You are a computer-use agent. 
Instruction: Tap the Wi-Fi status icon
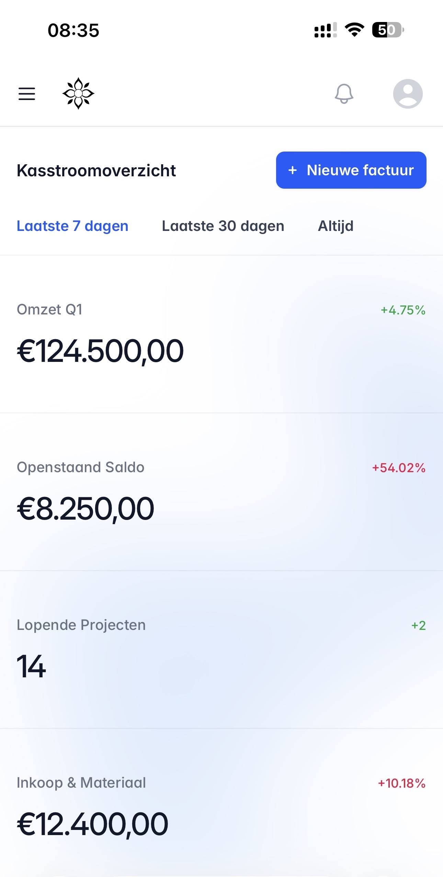point(354,30)
